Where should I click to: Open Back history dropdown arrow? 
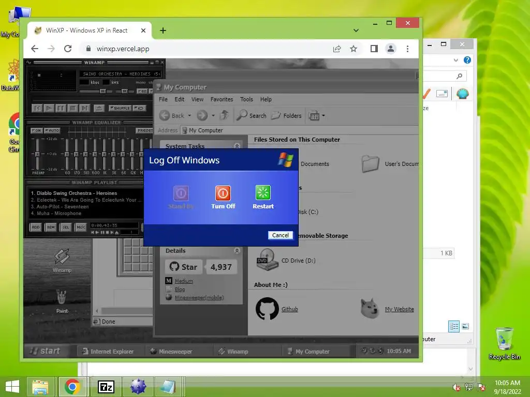(189, 115)
